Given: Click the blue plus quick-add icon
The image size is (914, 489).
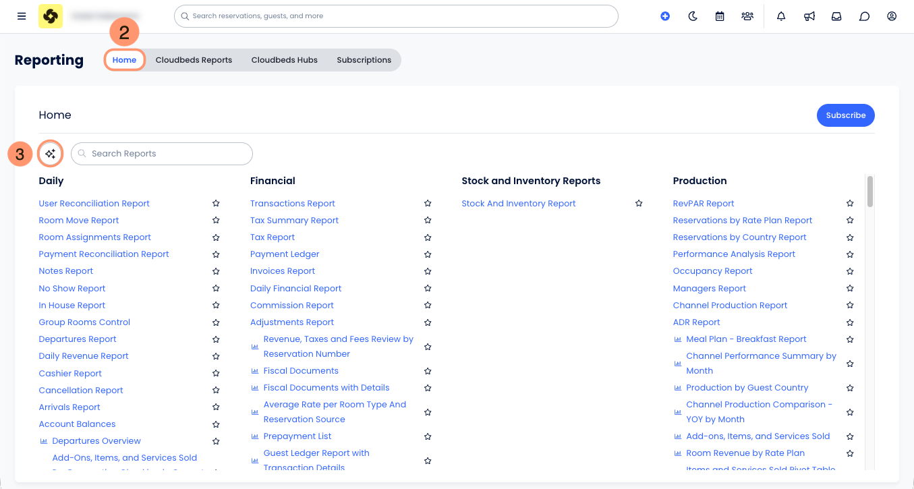Looking at the screenshot, I should pyautogui.click(x=665, y=16).
